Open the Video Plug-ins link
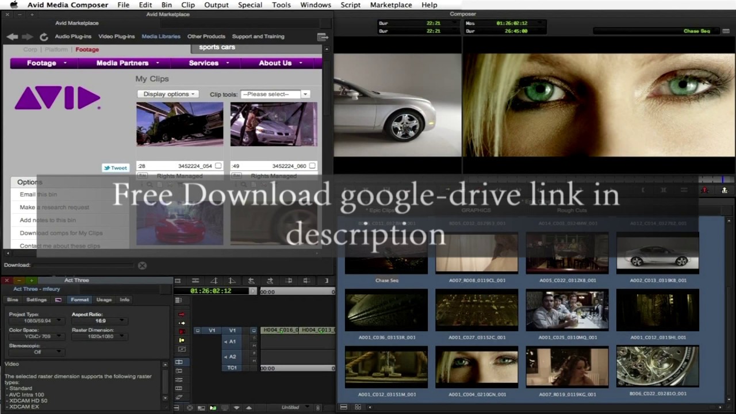This screenshot has height=414, width=736. point(117,37)
